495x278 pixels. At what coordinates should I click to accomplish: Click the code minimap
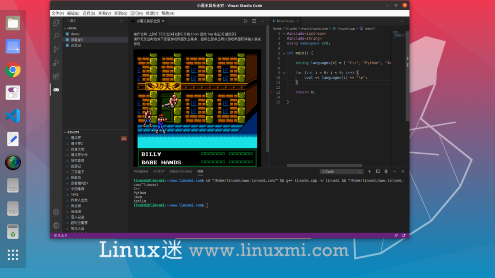pyautogui.click(x=398, y=35)
